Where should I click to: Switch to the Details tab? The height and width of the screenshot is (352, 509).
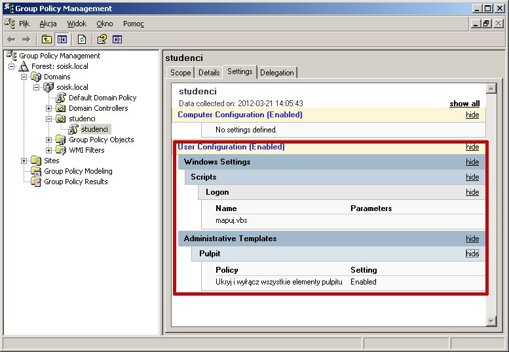(x=209, y=72)
